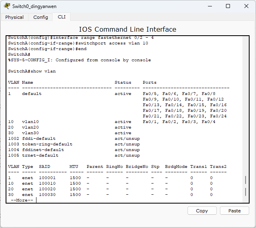This screenshot has height=228, width=256.
Task: Click the trnet-default row
Action: click(74, 155)
